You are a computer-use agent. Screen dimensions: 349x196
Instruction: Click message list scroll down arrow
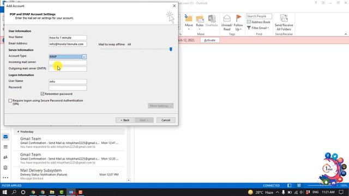129,180
